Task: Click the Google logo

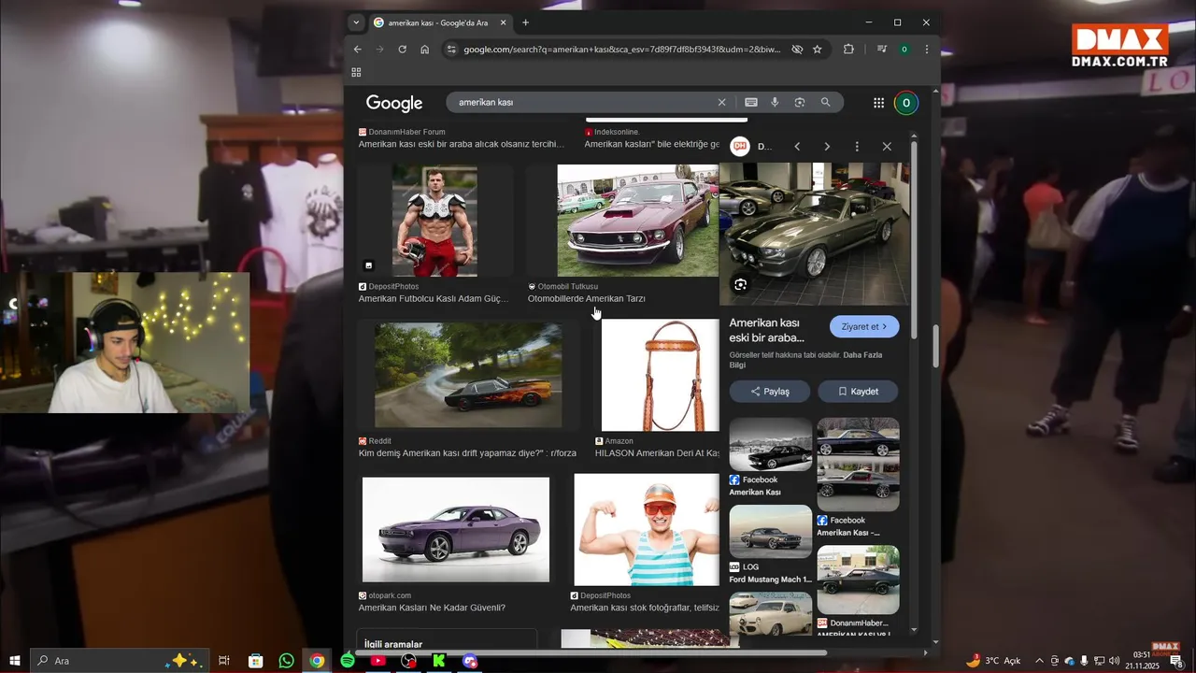Action: pos(394,103)
